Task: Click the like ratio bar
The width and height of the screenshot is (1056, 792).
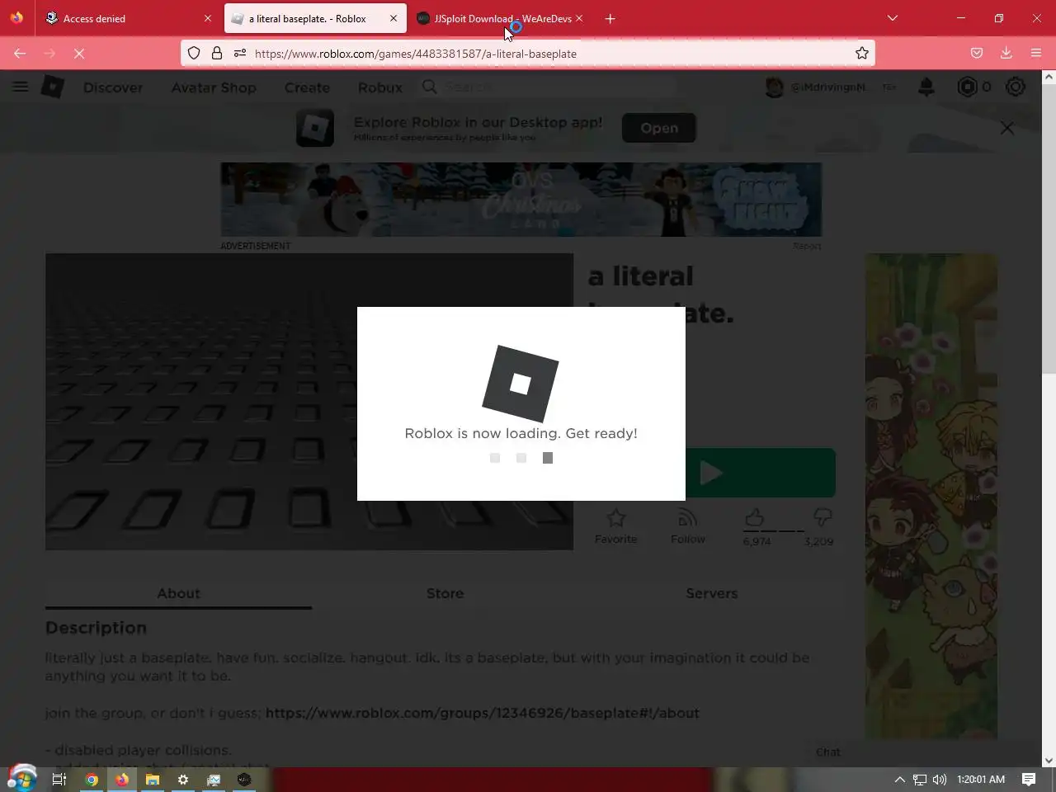Action: point(773,531)
